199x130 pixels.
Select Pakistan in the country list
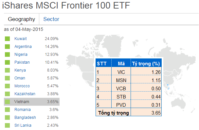[x=22, y=62]
